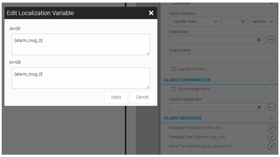Click the de-DE localization text area

point(81,44)
